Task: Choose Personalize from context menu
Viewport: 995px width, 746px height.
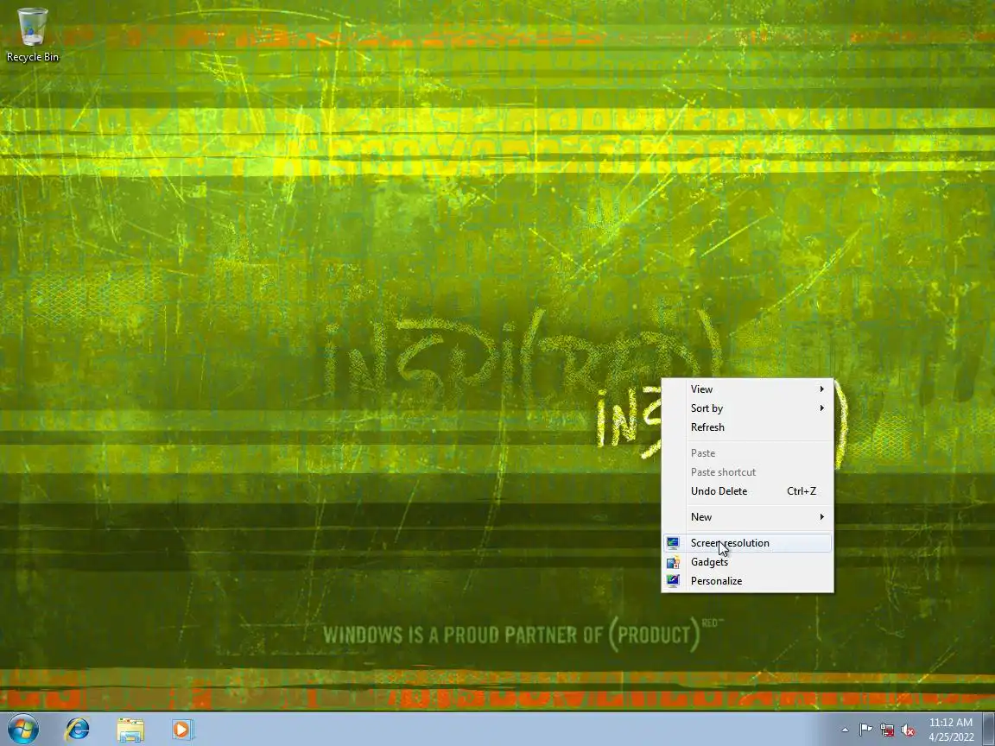Action: coord(747,581)
